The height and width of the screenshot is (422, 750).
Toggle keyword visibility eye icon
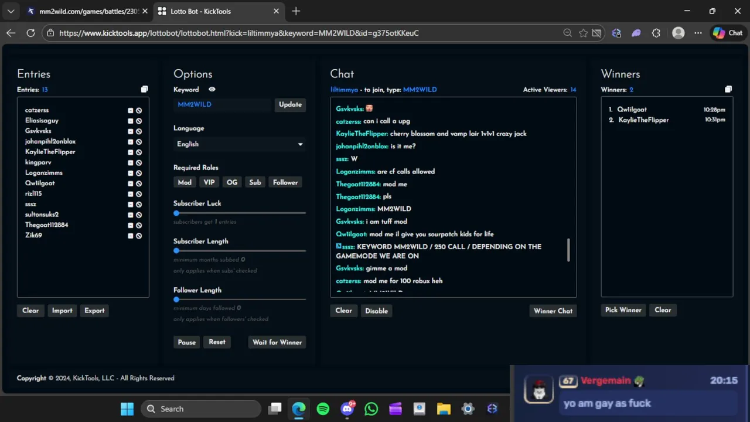(x=212, y=90)
